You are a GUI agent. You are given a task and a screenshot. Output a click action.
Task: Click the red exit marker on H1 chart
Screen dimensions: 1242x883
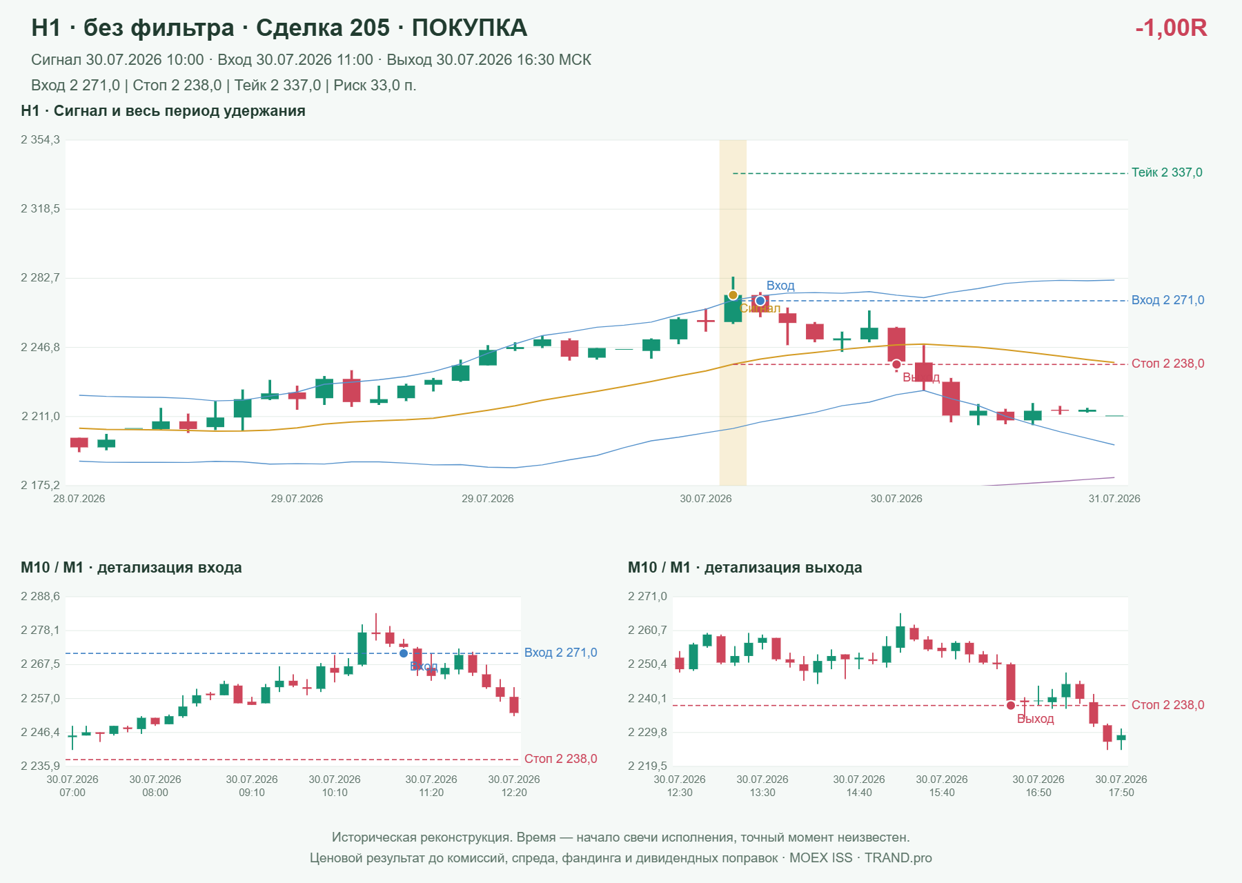tap(896, 364)
